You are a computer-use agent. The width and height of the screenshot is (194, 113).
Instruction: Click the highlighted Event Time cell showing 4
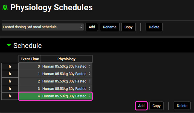click(x=29, y=96)
